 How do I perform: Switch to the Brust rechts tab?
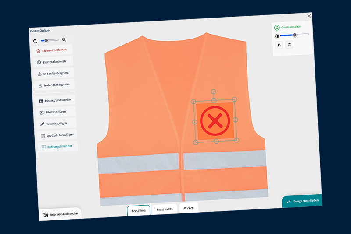point(165,209)
